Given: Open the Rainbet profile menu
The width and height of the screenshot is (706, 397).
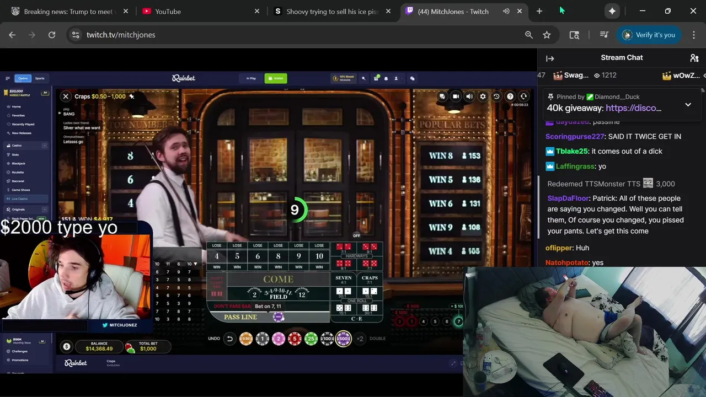Looking at the screenshot, I should (396, 78).
